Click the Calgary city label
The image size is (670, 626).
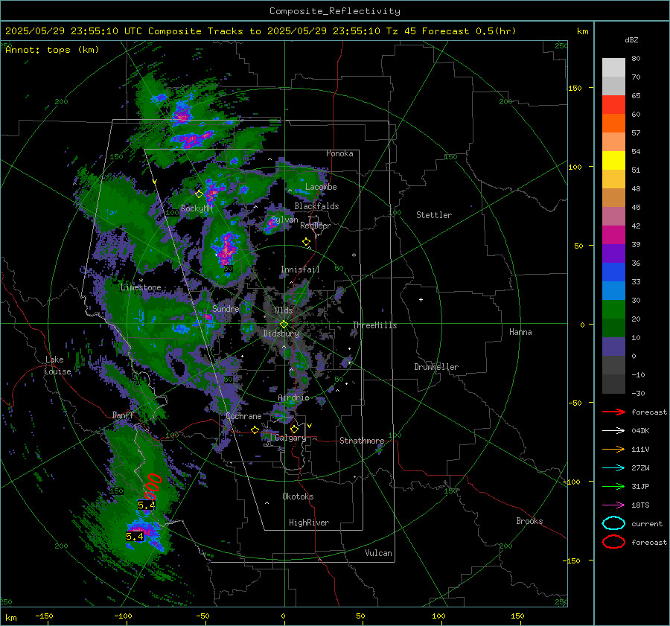(x=290, y=438)
